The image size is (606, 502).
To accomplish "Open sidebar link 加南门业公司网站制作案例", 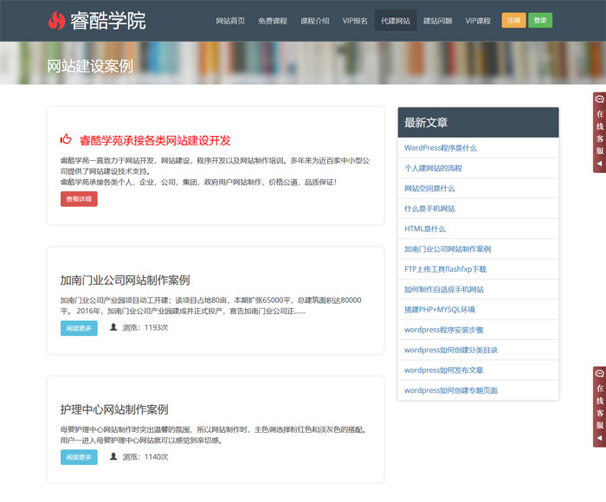I will tap(448, 249).
